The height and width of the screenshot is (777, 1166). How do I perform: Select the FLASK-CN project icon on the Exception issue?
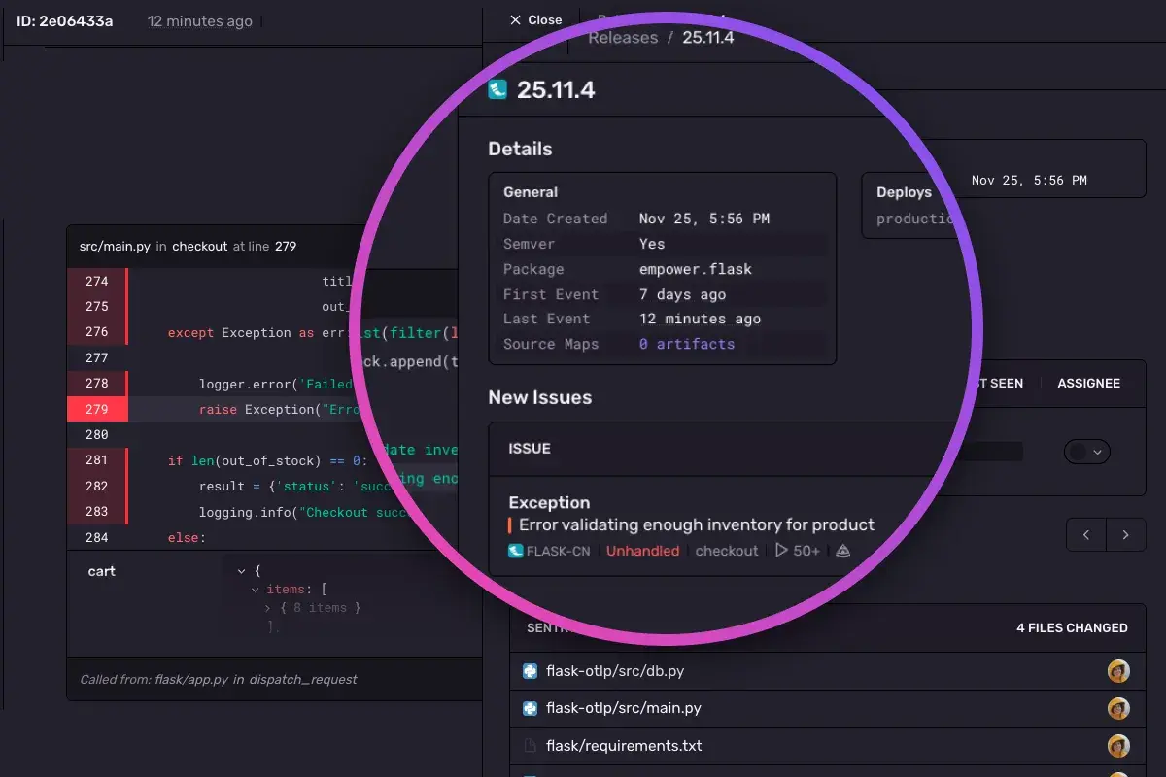514,550
